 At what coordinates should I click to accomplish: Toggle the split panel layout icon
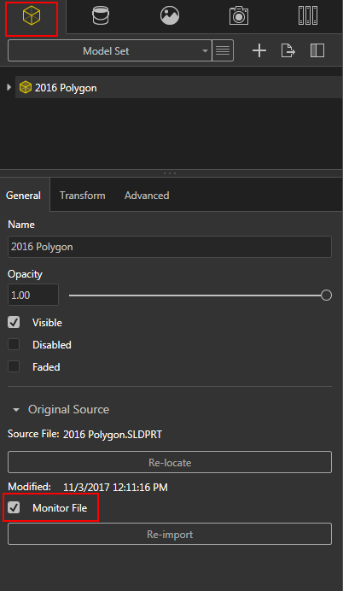[317, 50]
